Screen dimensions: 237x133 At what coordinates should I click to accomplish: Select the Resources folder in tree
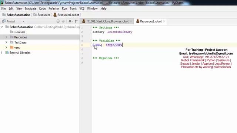20,37
